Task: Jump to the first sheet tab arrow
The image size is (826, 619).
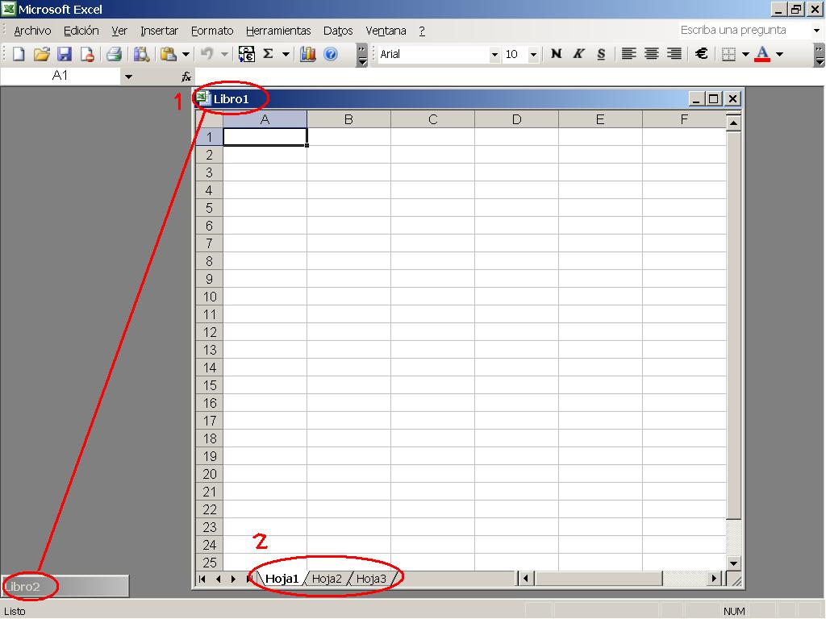Action: point(202,579)
